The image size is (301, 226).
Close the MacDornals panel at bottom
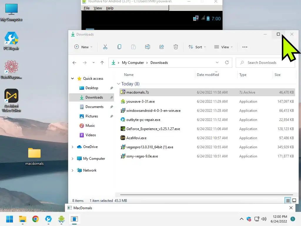(x=291, y=208)
